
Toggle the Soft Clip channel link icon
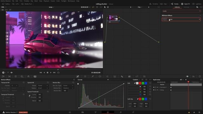[x=138, y=99]
